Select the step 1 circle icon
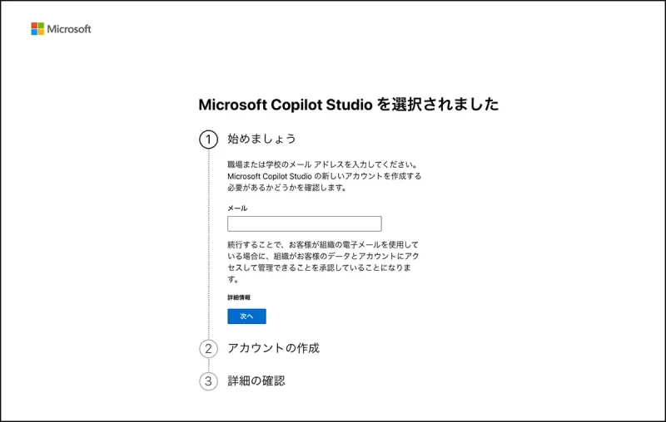 point(208,140)
